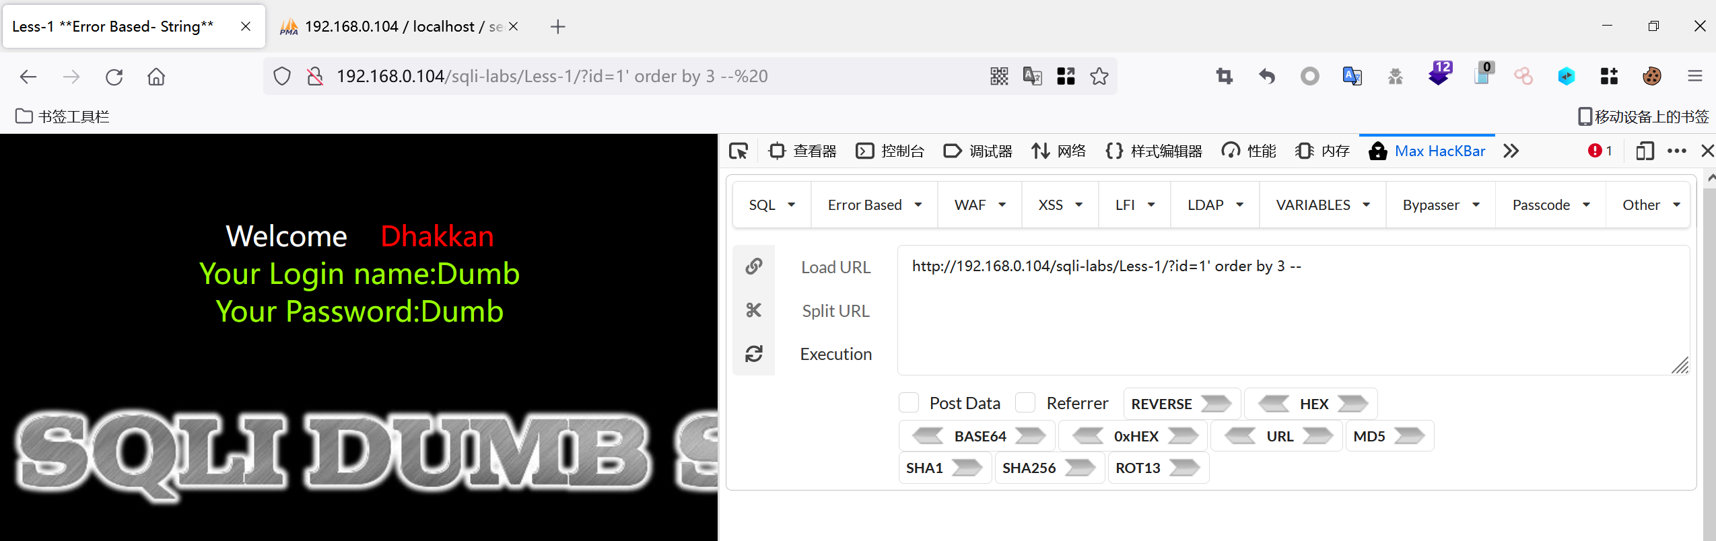
Task: Reload the page using the refresh icon
Action: click(x=114, y=77)
